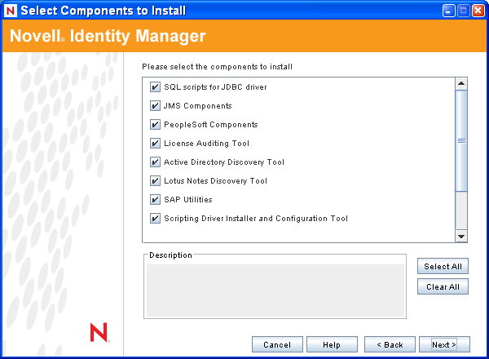
Task: Click the scroll up arrow of components list
Action: pos(461,84)
